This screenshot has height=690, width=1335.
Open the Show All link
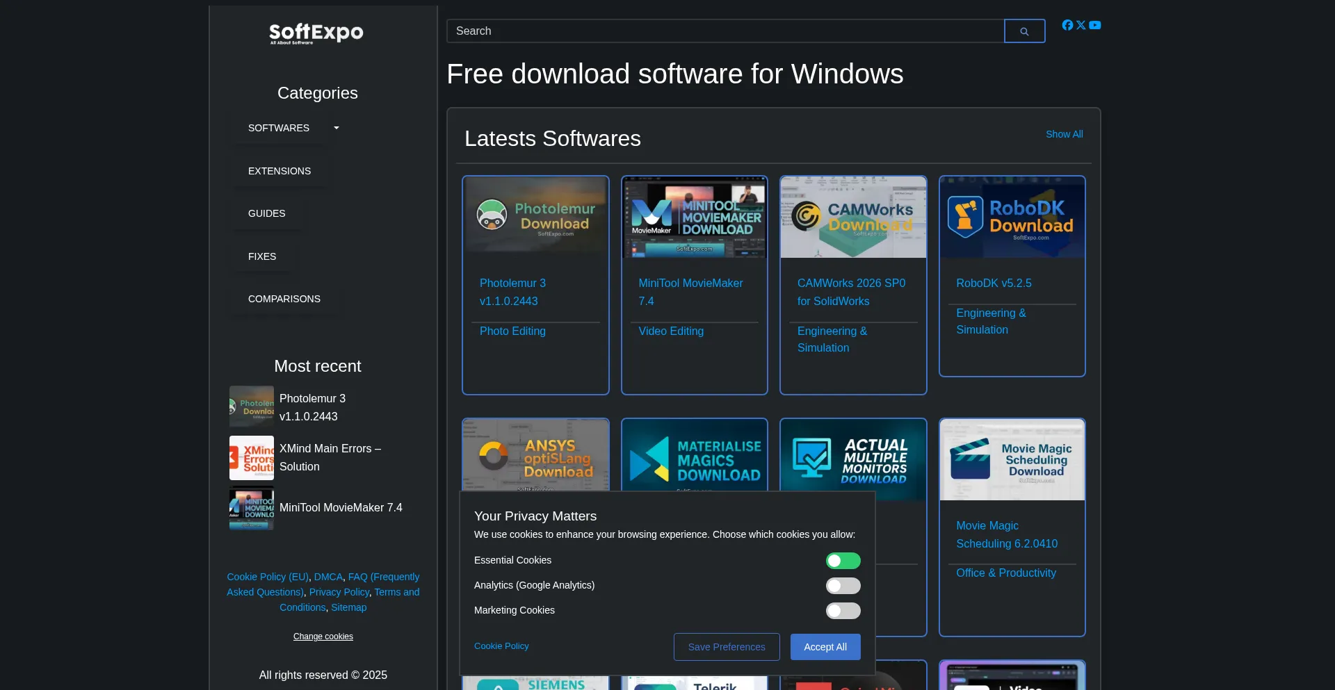pyautogui.click(x=1064, y=134)
